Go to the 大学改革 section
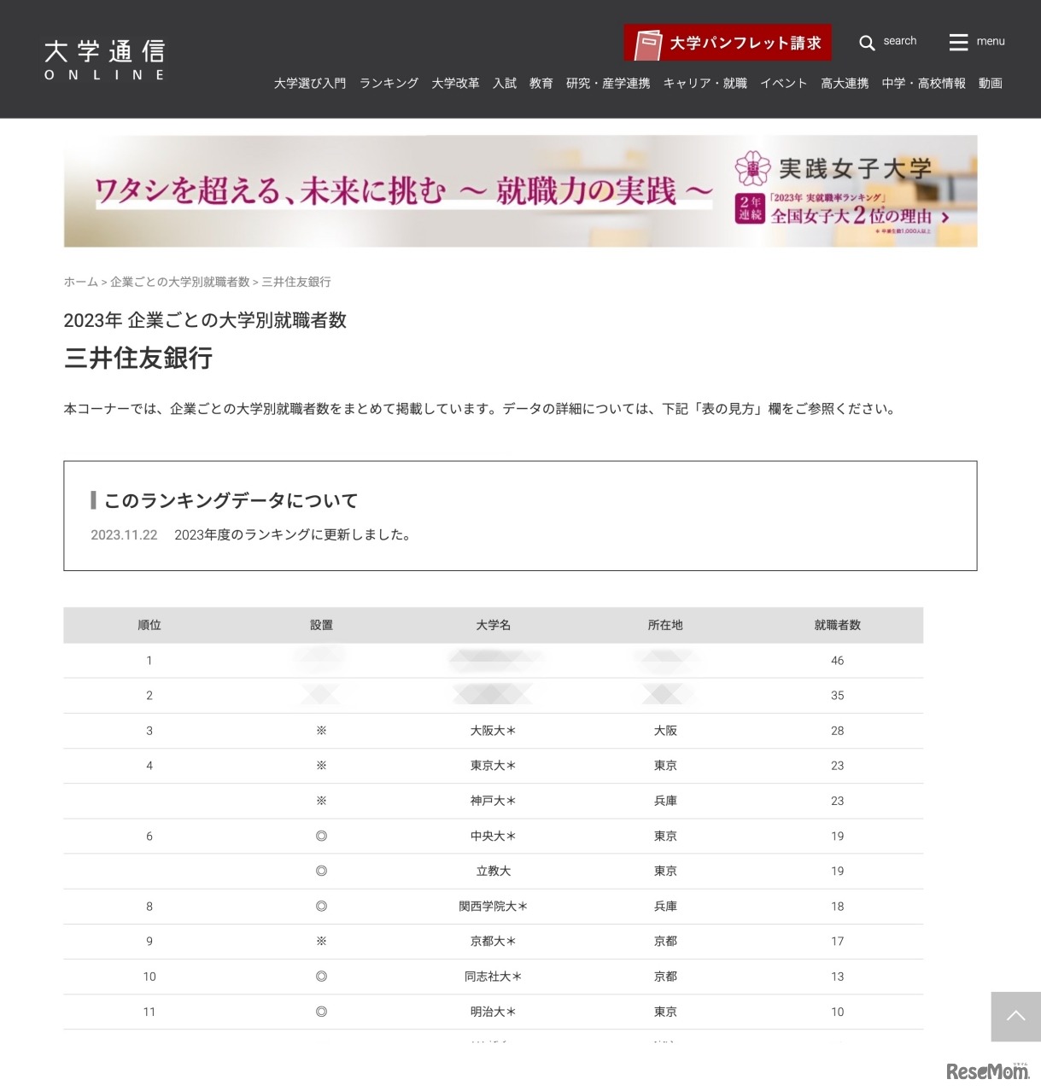The width and height of the screenshot is (1041, 1091). (455, 84)
